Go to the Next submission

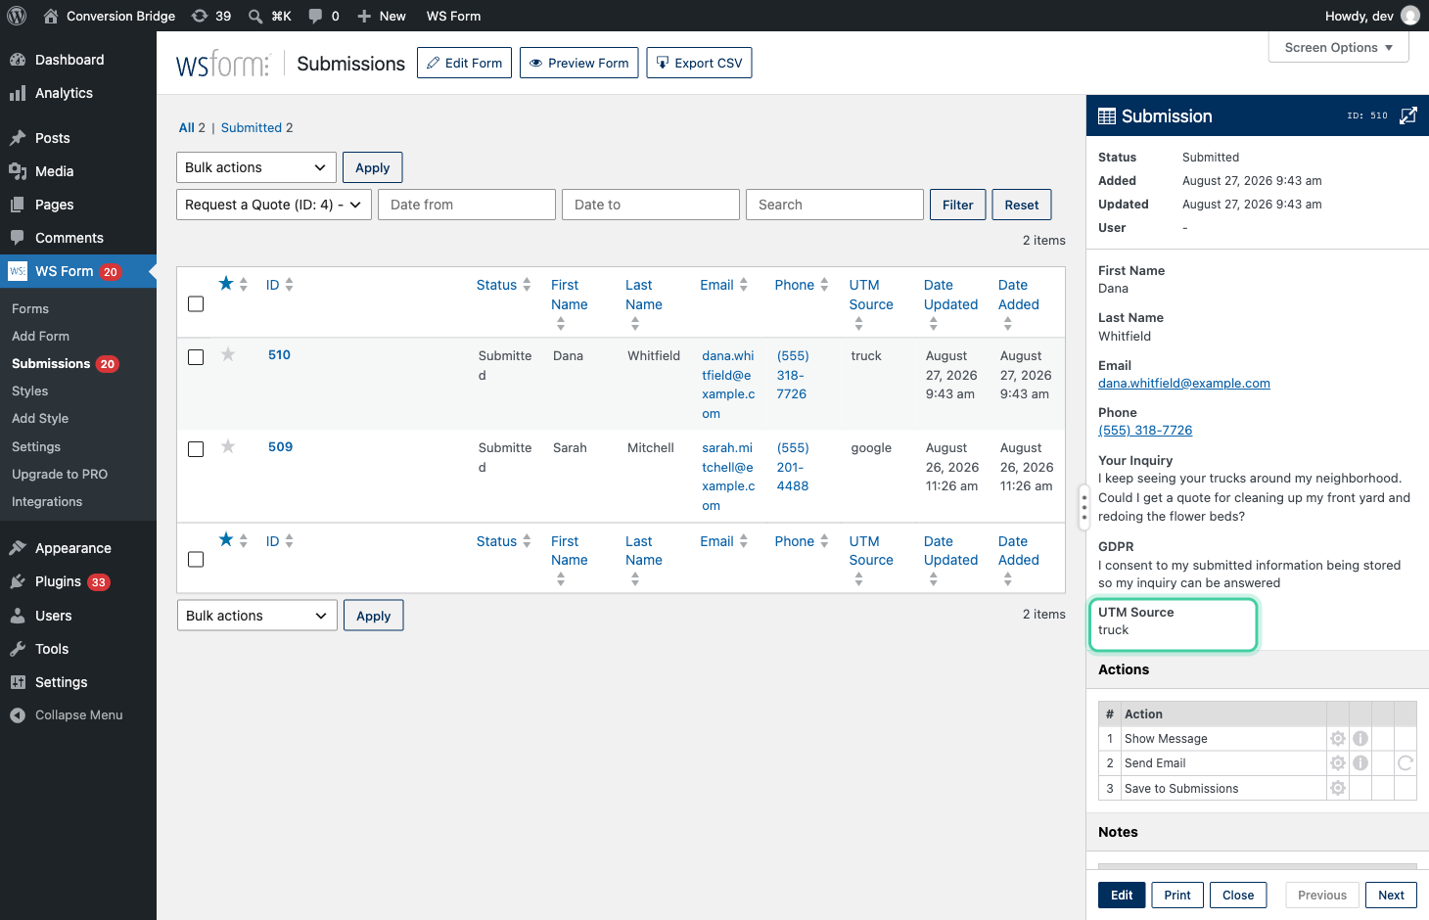pos(1391,895)
